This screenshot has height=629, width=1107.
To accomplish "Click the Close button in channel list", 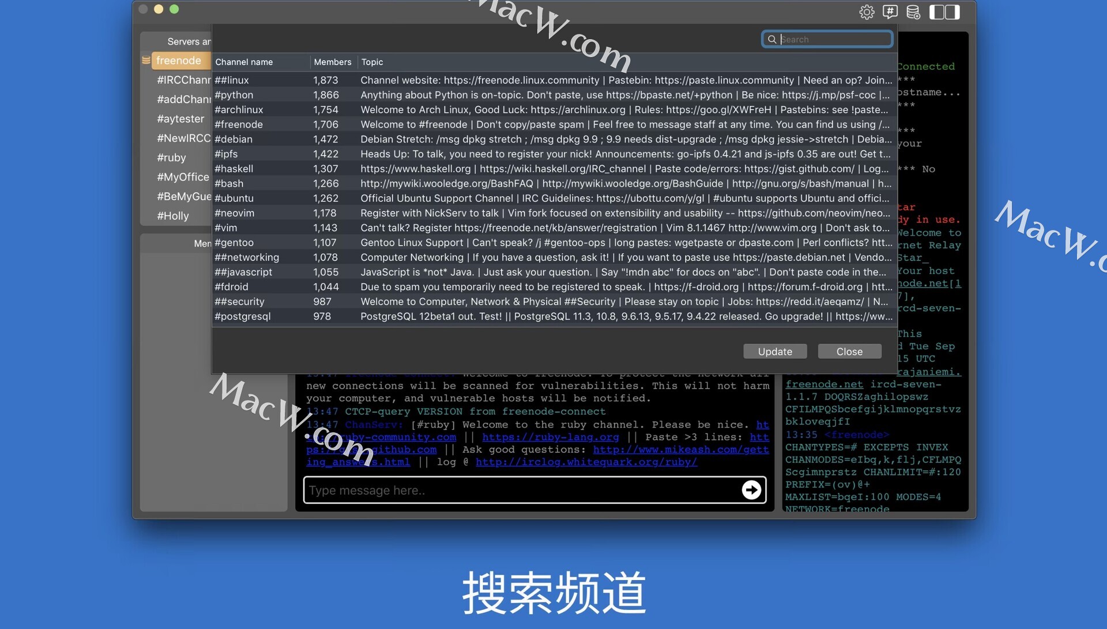I will click(849, 352).
